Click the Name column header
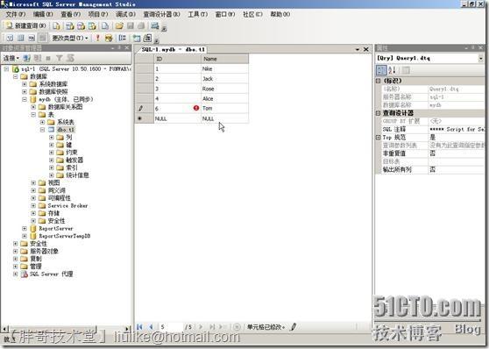 pos(224,59)
